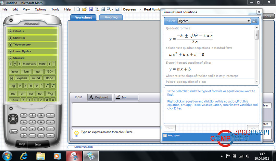Expand the Statistics button group
Screen dimensions: 276x161
[x=10, y=38]
